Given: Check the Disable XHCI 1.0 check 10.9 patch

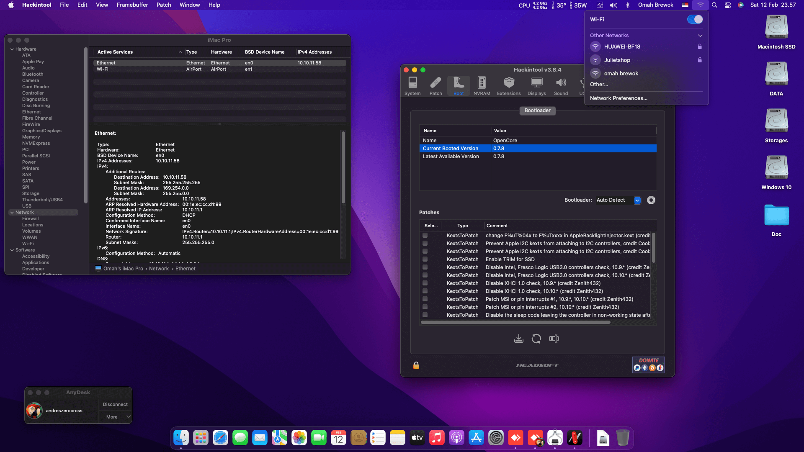Looking at the screenshot, I should (425, 283).
